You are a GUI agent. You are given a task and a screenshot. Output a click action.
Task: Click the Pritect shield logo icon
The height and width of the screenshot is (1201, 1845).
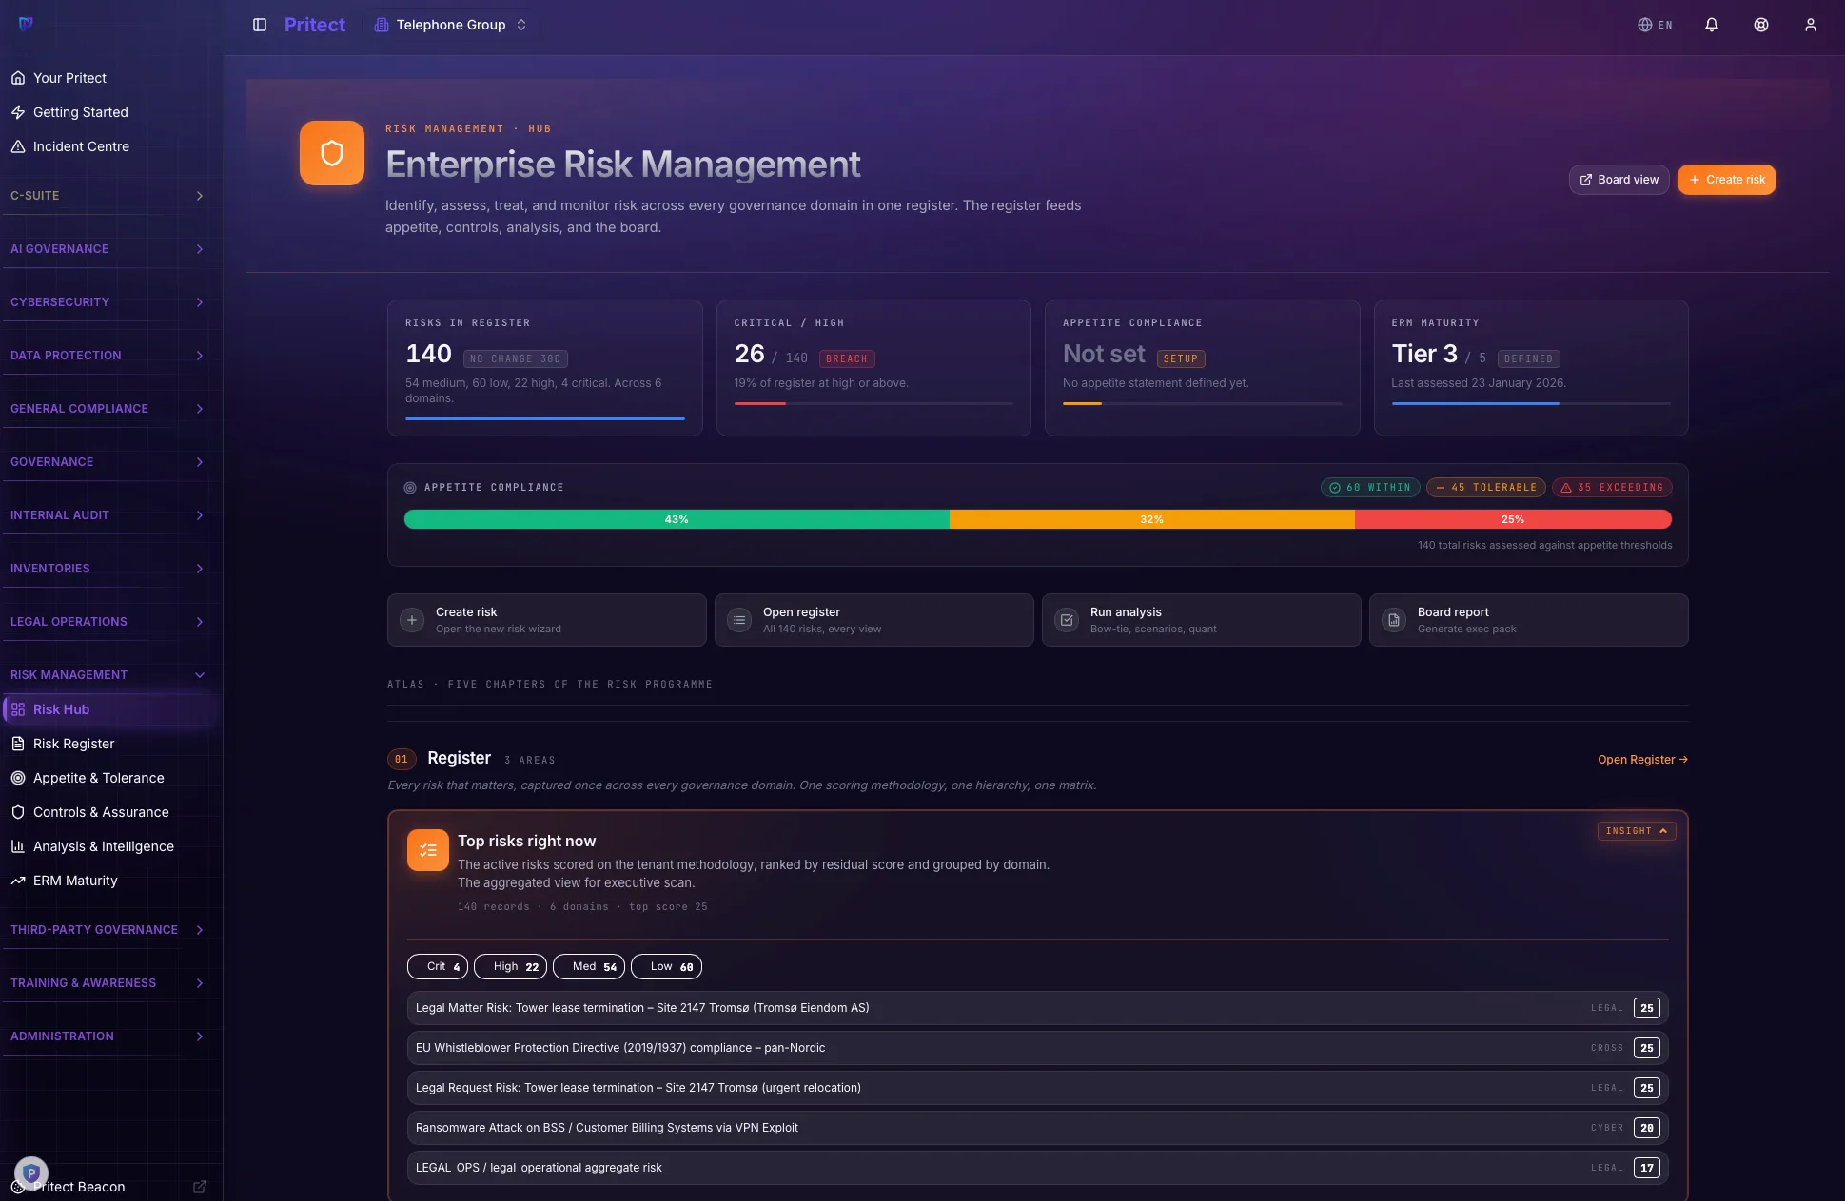pyautogui.click(x=26, y=24)
